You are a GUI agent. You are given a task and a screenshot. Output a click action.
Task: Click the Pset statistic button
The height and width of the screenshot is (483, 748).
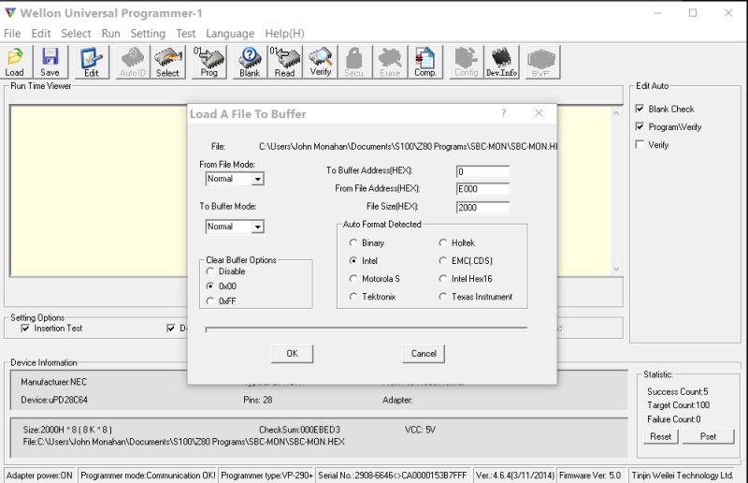709,436
